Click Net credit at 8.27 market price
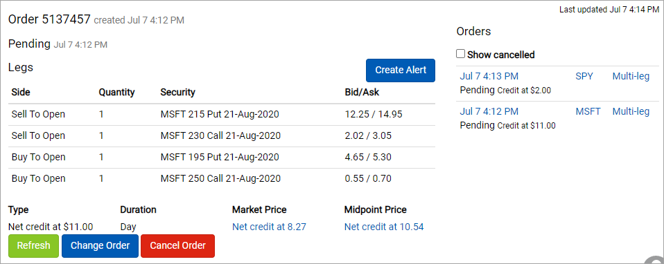Viewport: 664px width, 264px height. click(269, 227)
